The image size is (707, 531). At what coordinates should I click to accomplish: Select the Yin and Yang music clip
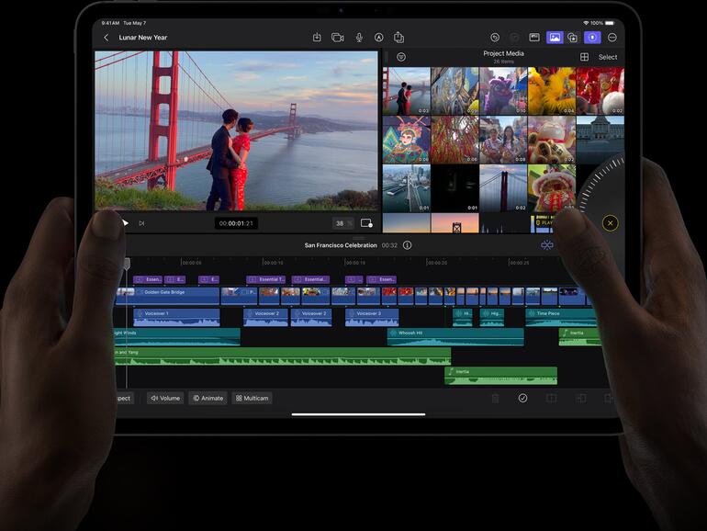click(x=282, y=356)
